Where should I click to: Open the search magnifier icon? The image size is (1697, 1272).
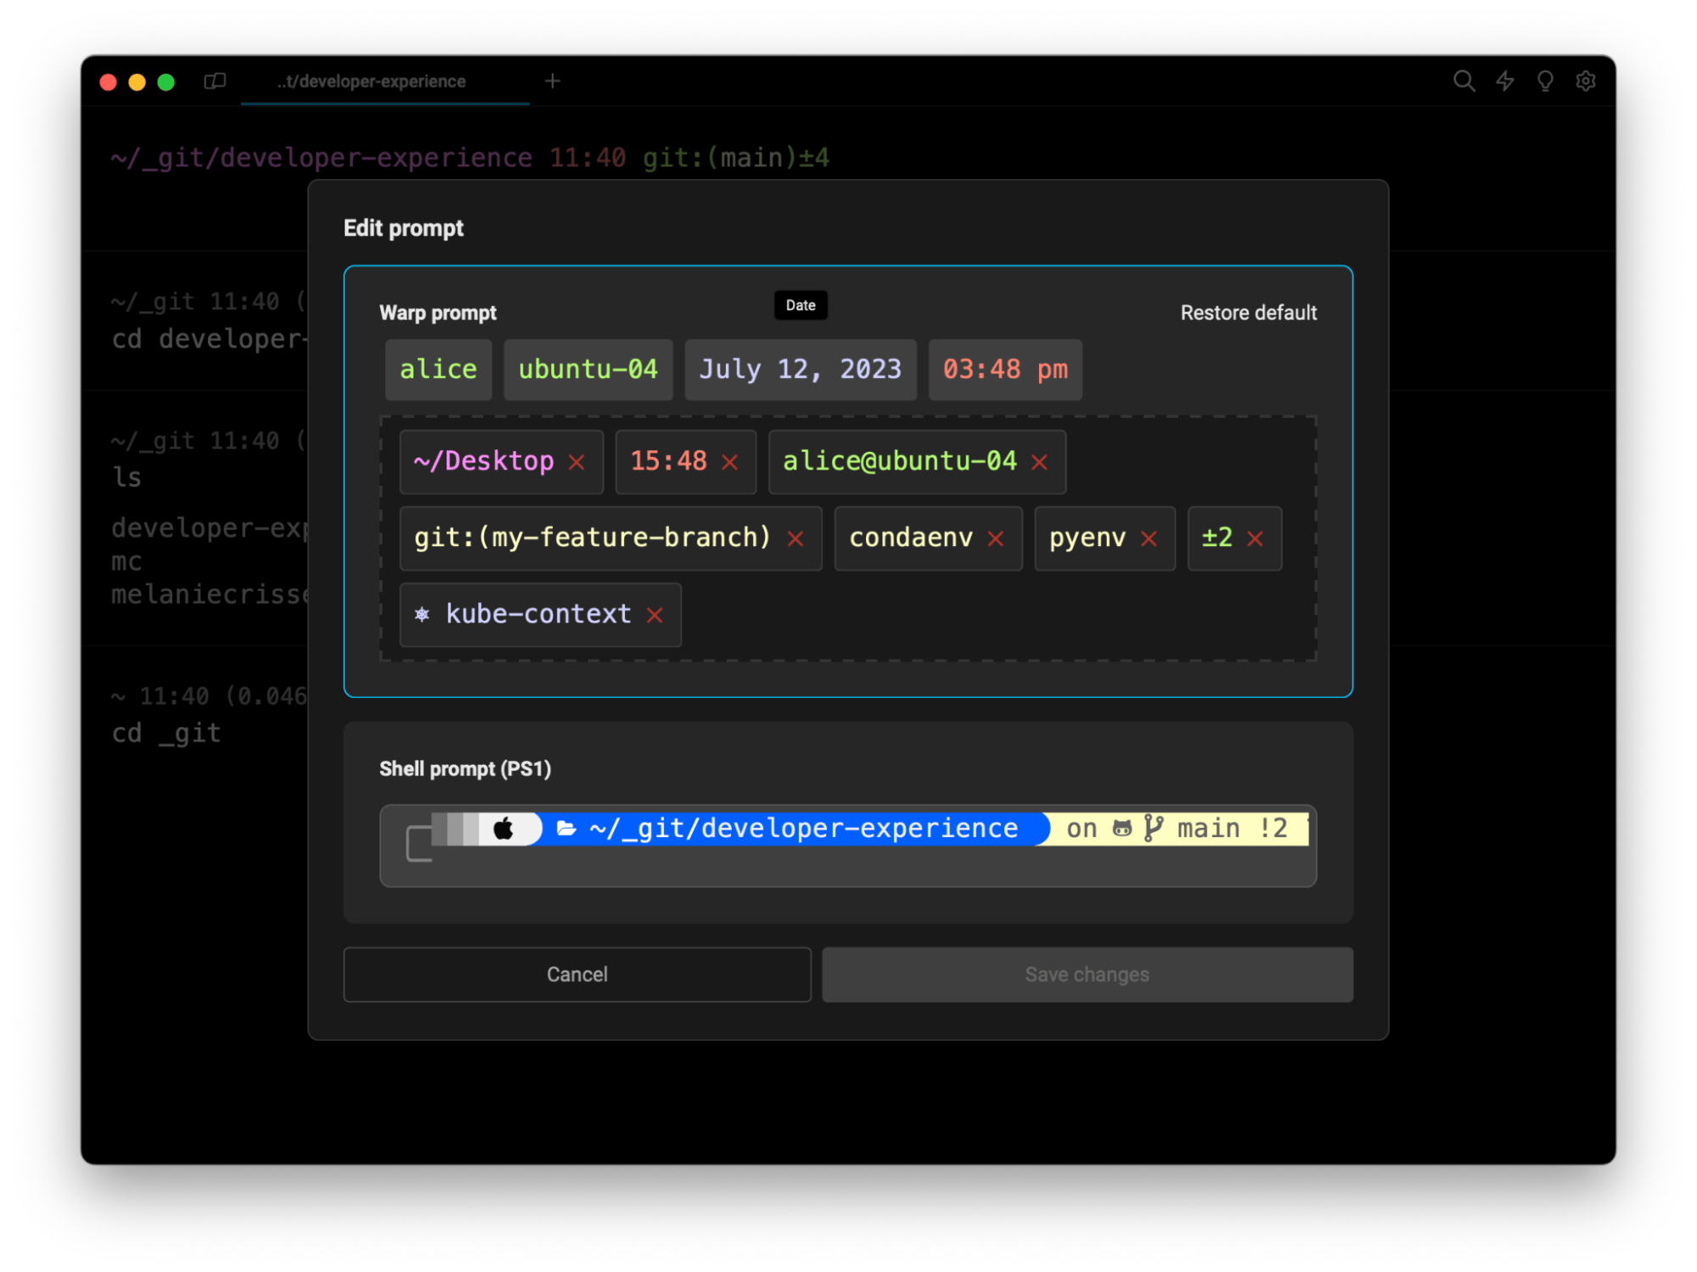pyautogui.click(x=1464, y=81)
